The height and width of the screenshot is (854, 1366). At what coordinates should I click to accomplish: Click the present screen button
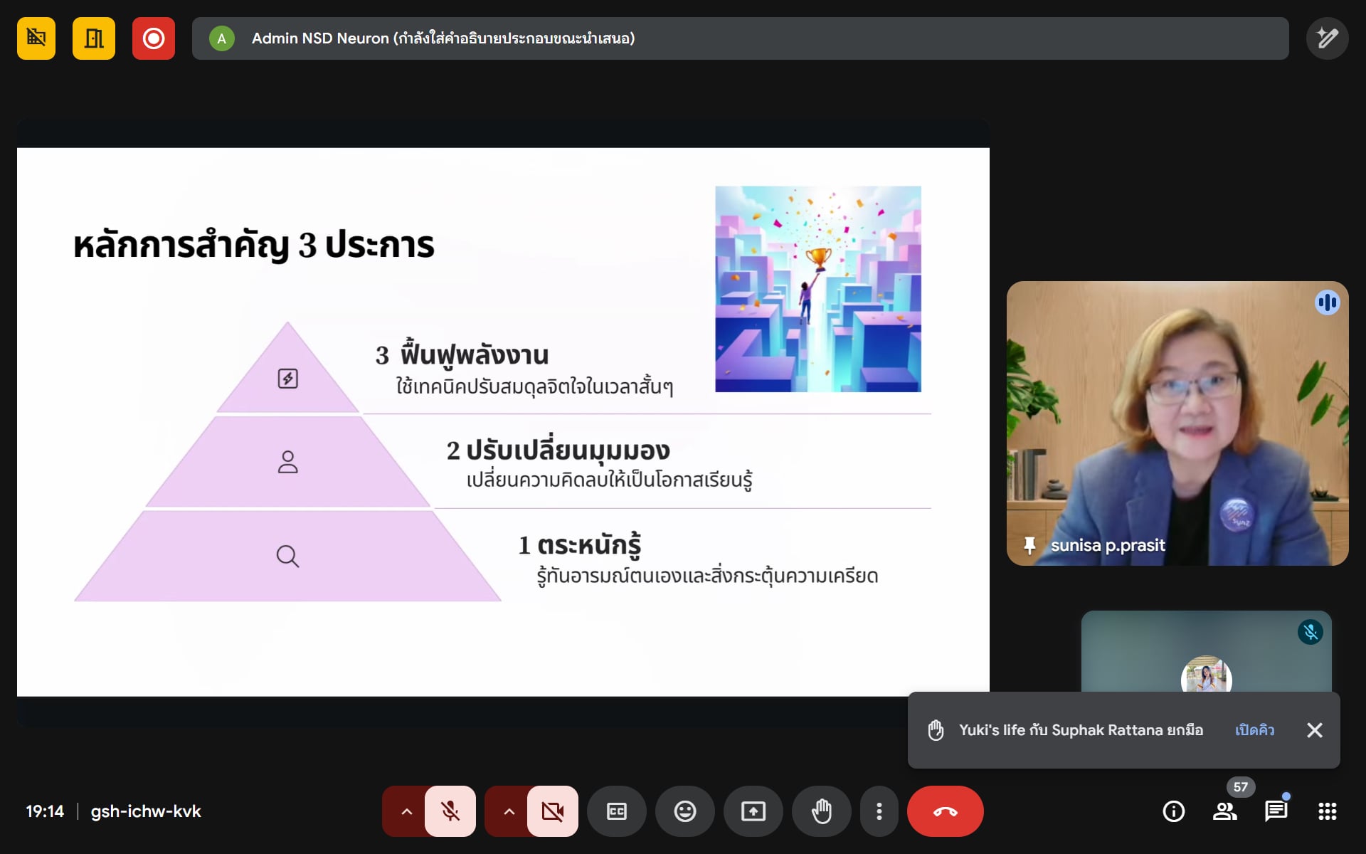tap(753, 811)
